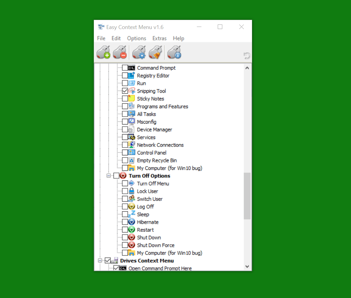
Task: Enable the Turn Off Menu checkbox
Action: click(x=125, y=183)
